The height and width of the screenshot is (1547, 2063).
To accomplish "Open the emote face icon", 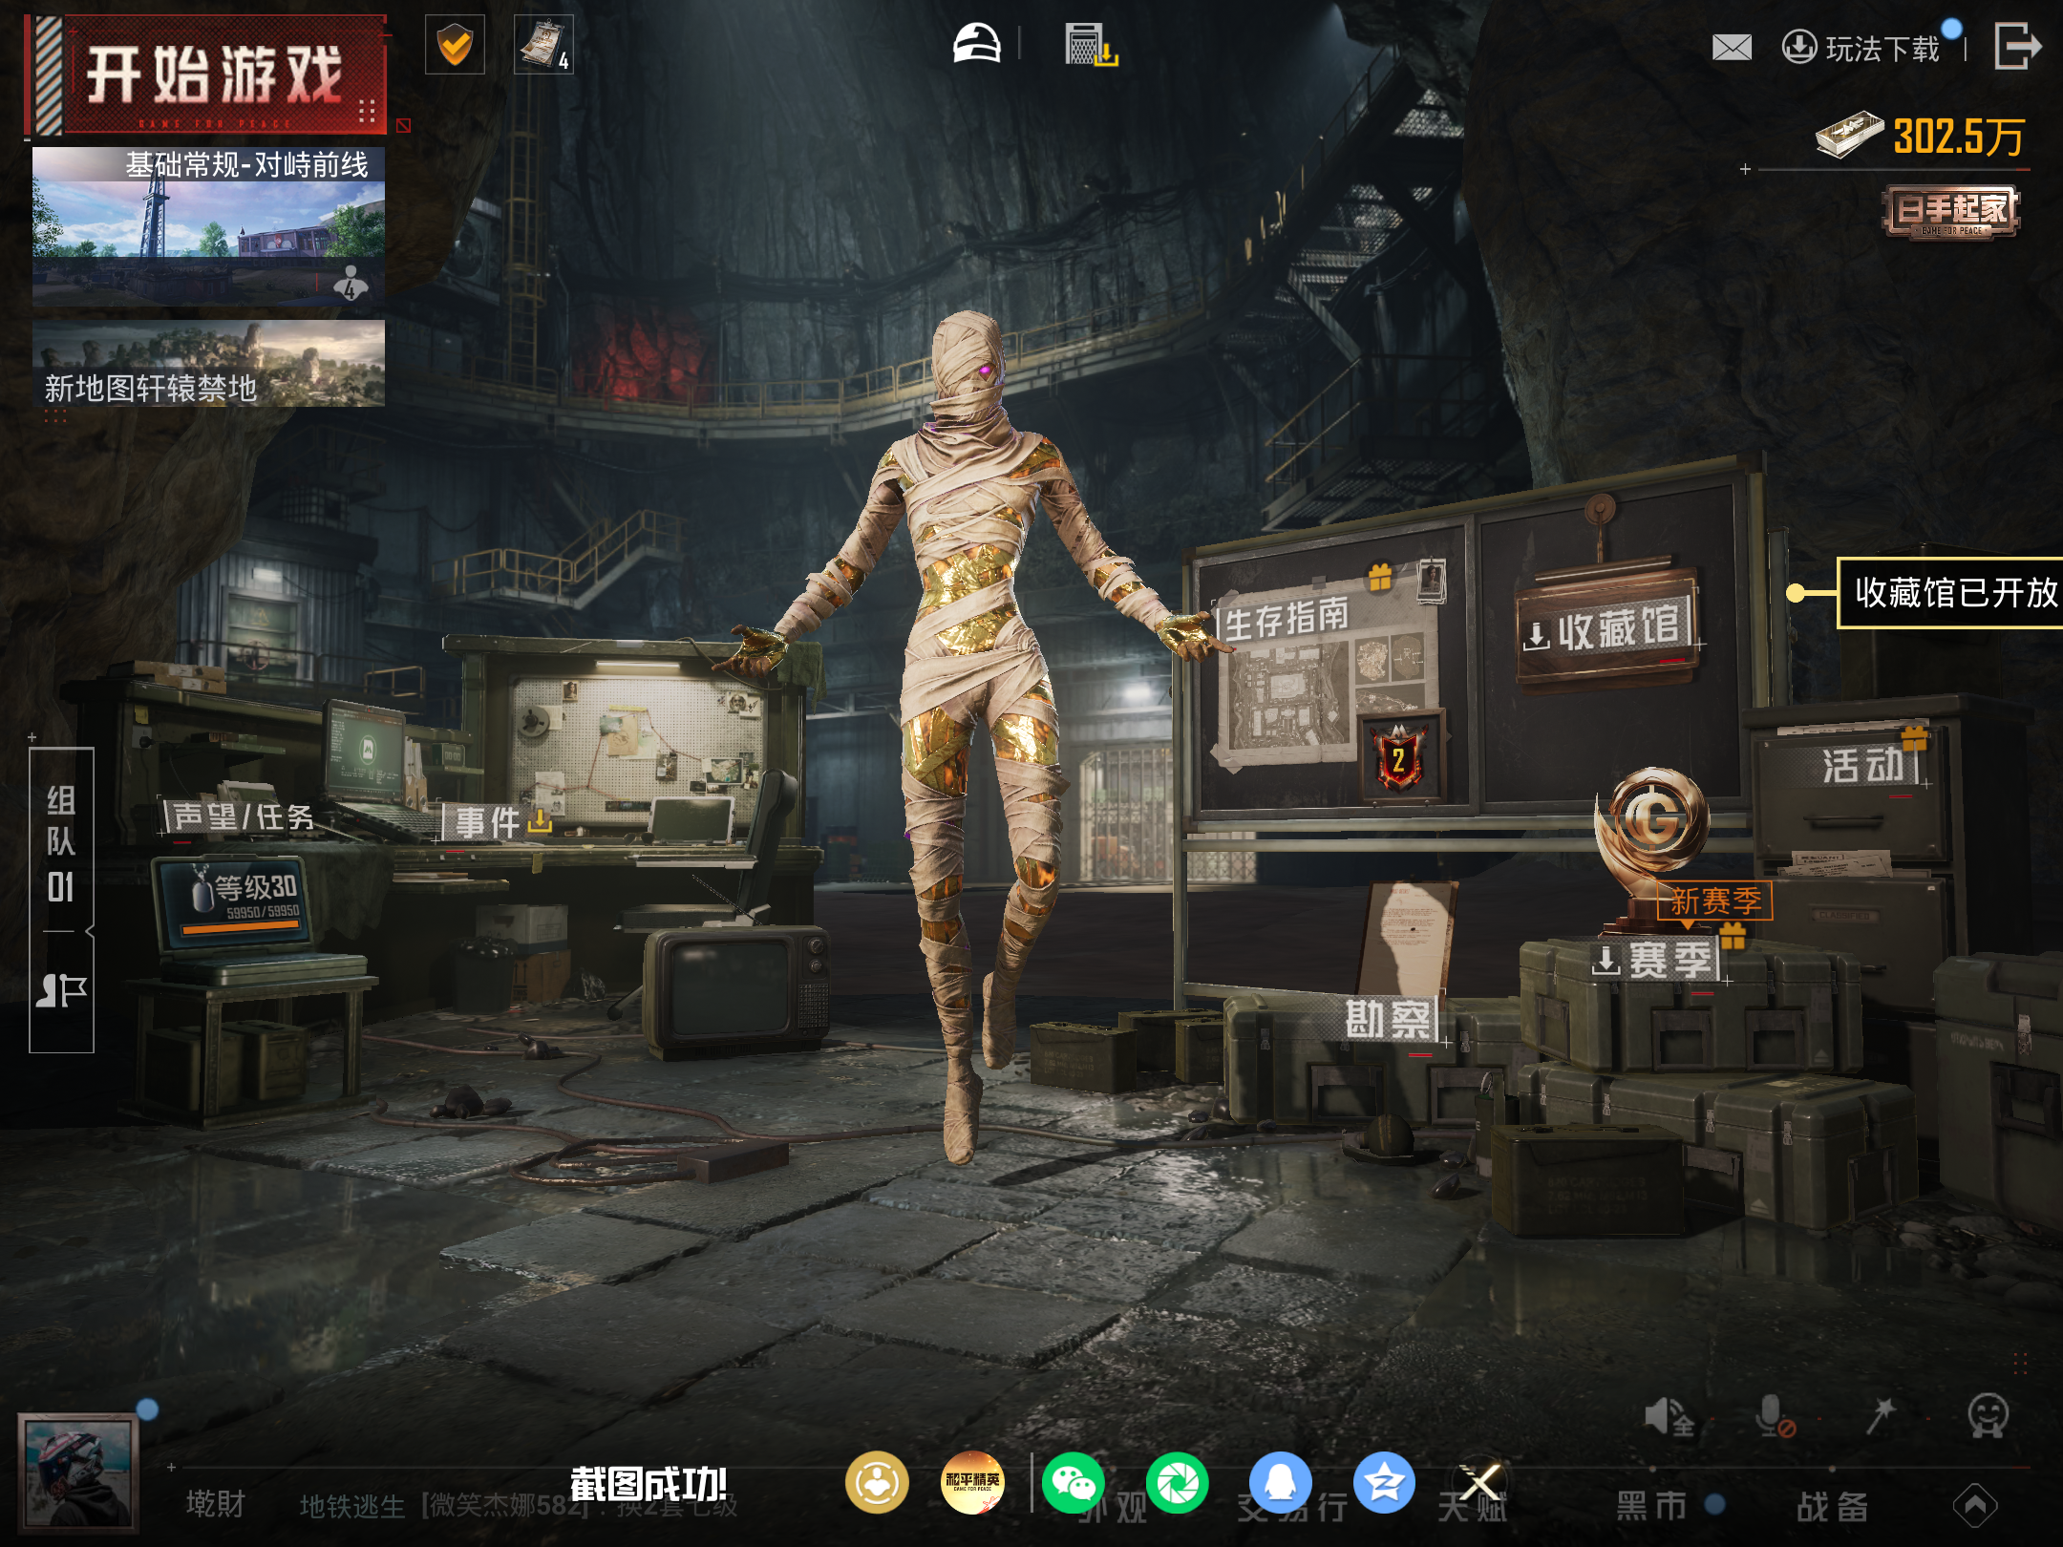I will coord(1988,1415).
